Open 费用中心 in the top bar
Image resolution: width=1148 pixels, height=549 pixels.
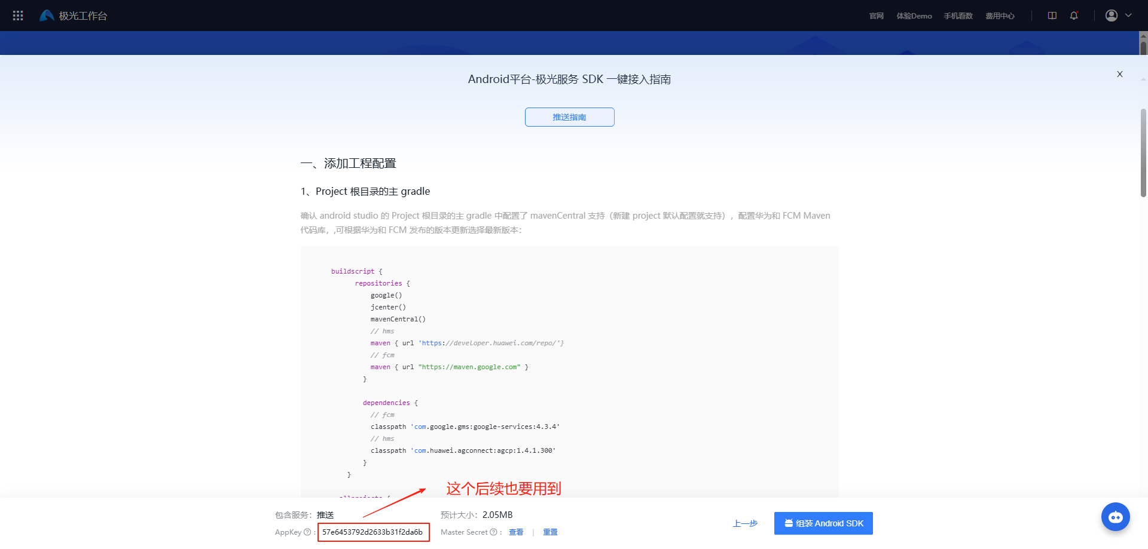1000,16
